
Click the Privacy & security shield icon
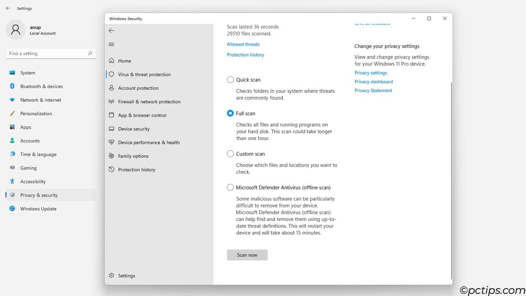pyautogui.click(x=12, y=195)
